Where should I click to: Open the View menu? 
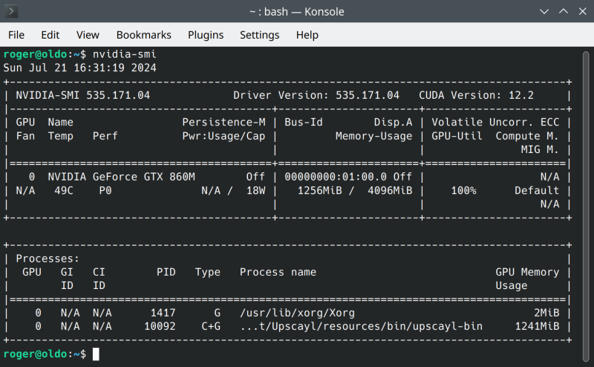pos(88,35)
